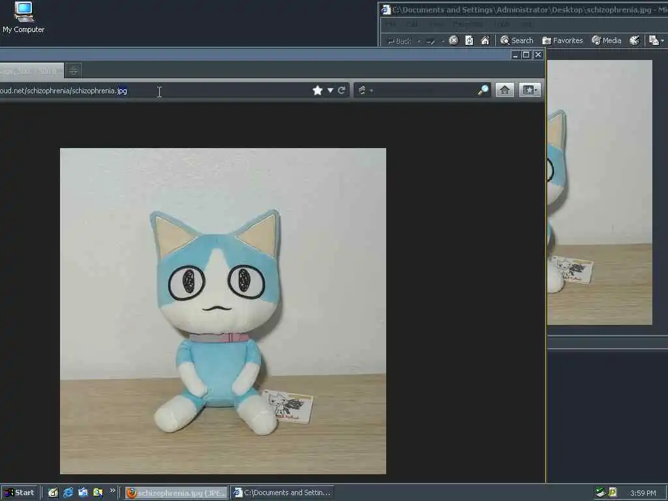
Task: Open the File menu in Internet Explorer
Action: click(x=391, y=24)
